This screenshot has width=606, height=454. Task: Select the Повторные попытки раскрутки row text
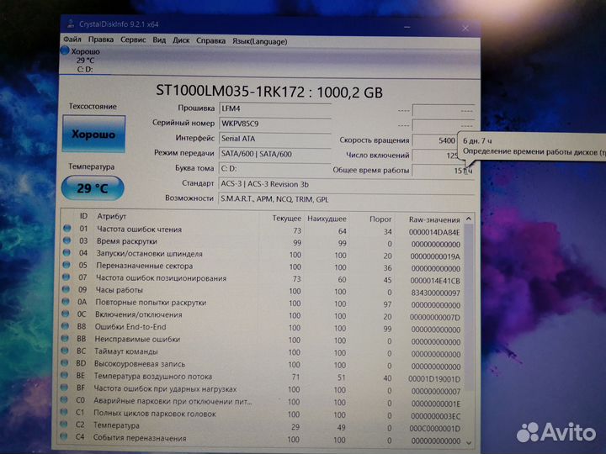coord(151,303)
